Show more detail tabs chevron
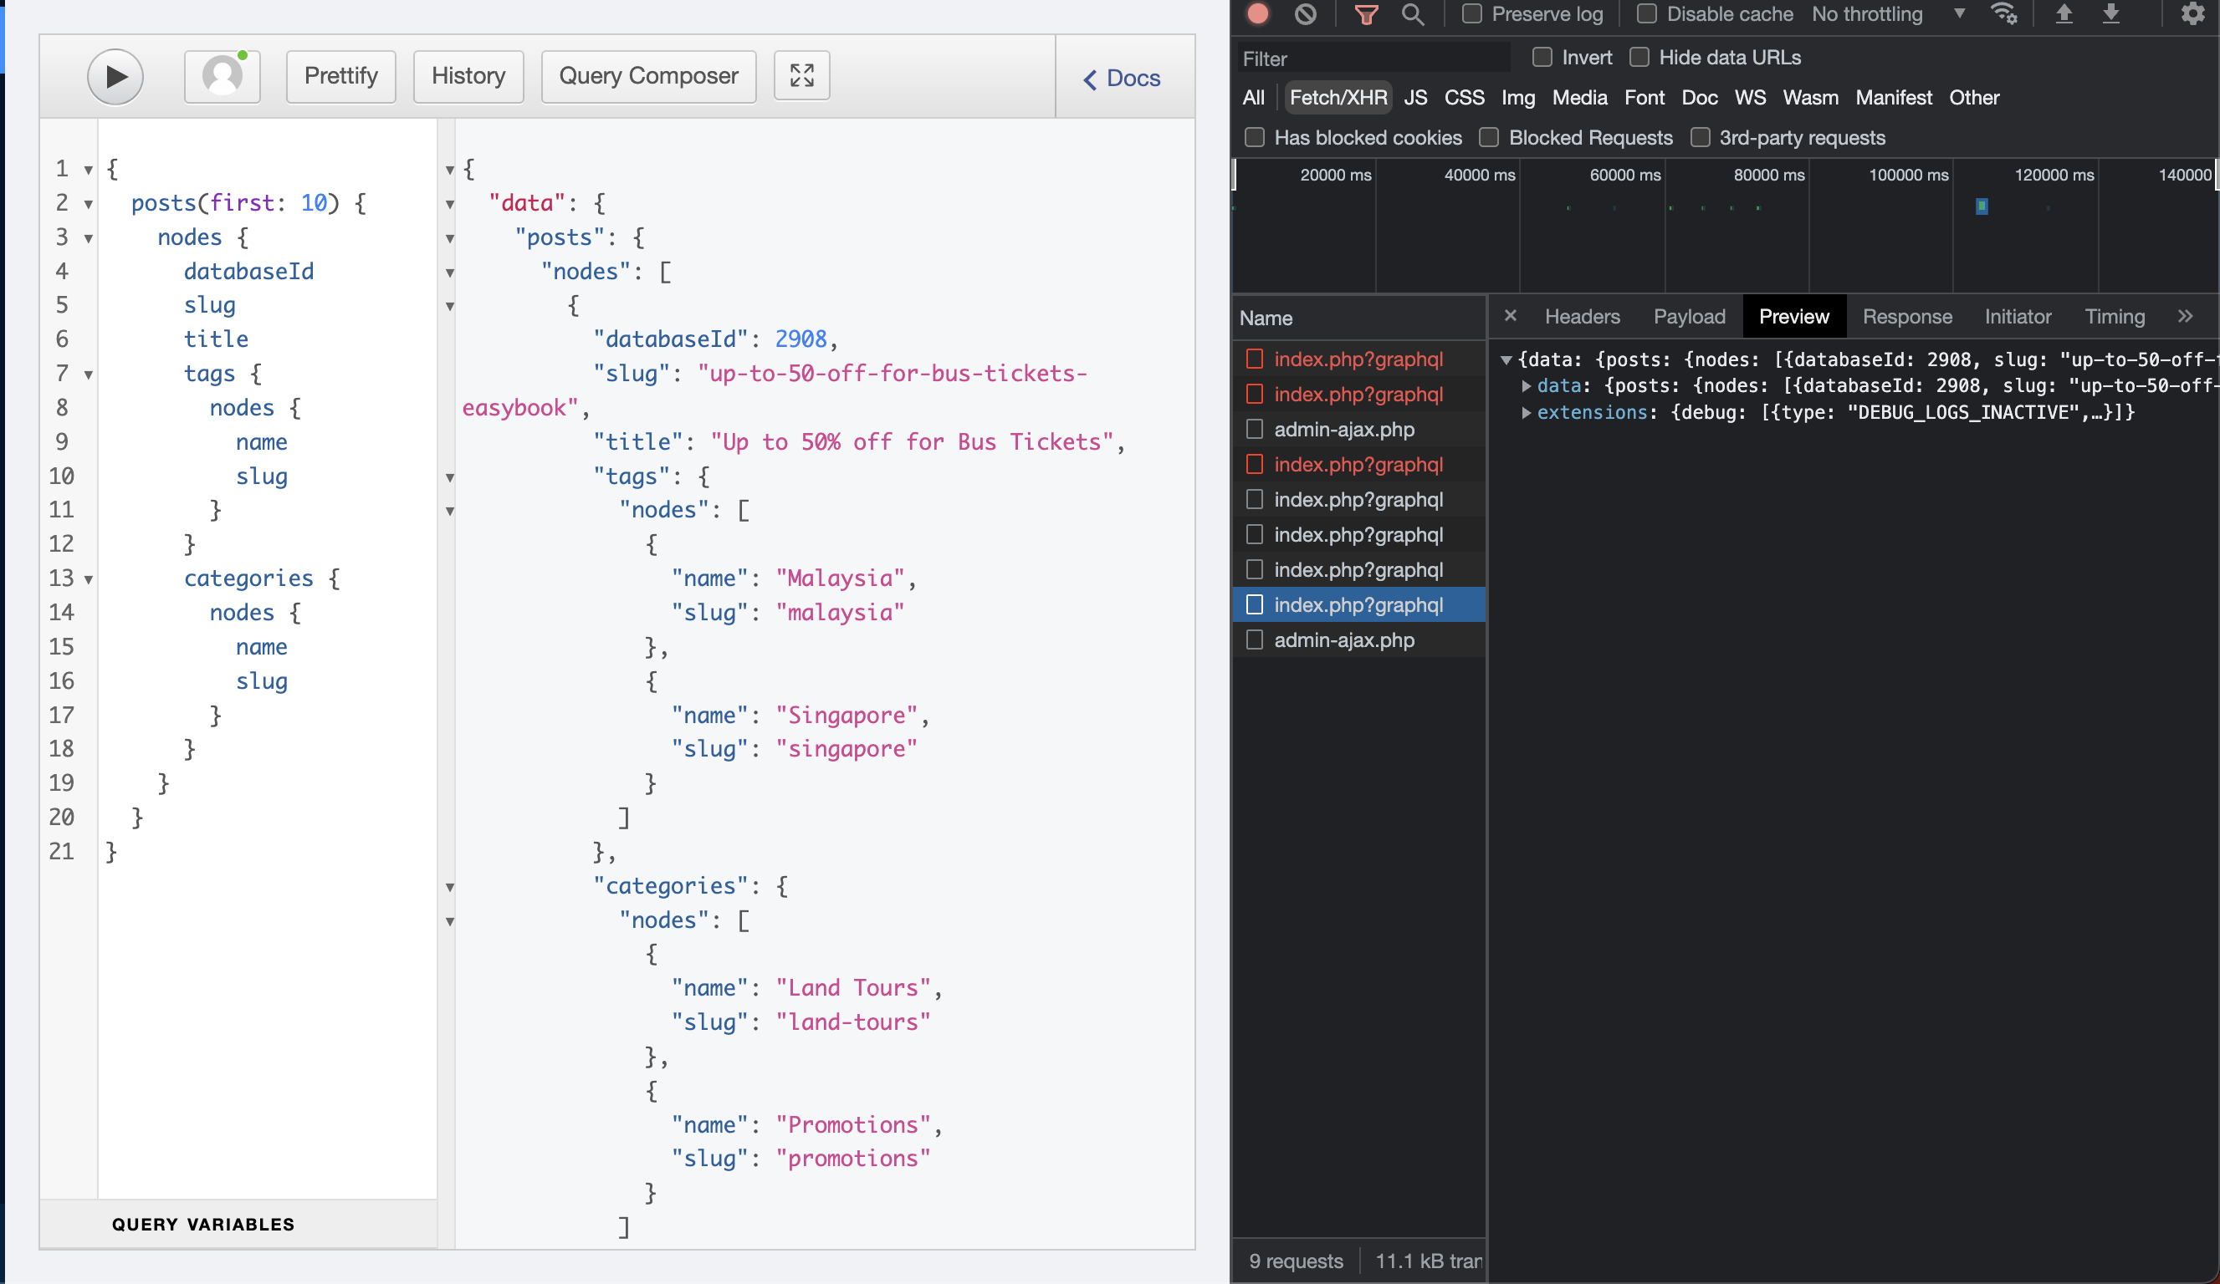The width and height of the screenshot is (2220, 1284). coord(2185,316)
